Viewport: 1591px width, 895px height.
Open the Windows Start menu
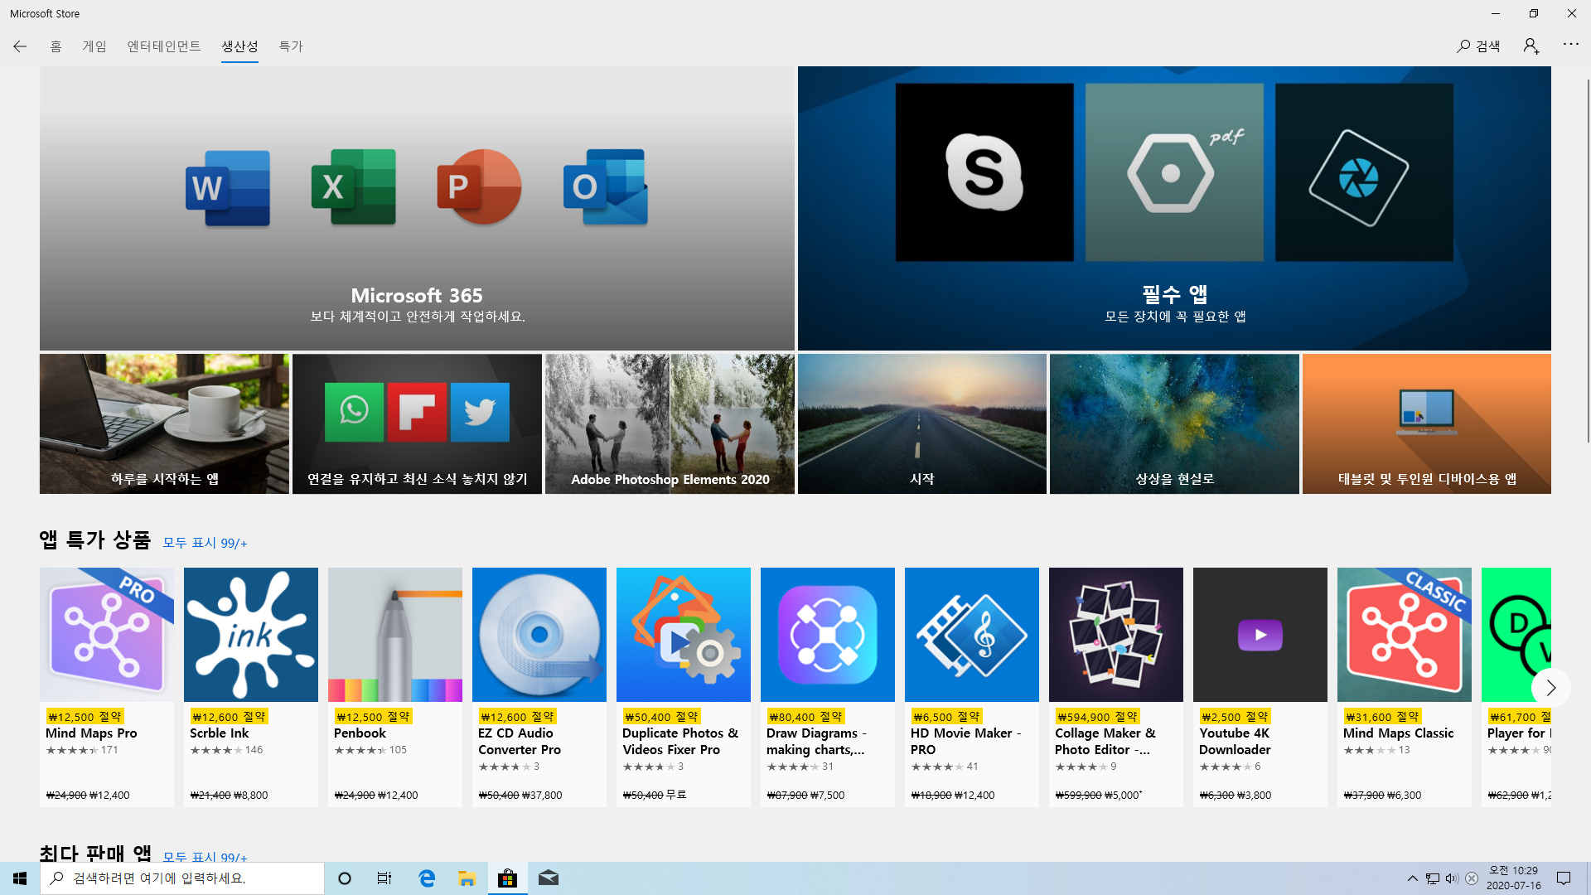click(x=20, y=878)
